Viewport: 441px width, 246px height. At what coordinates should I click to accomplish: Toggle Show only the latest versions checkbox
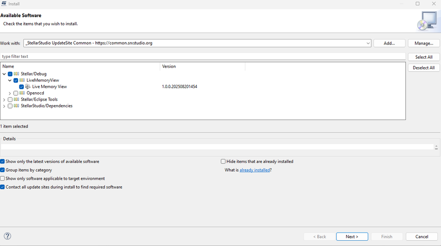tap(3, 161)
